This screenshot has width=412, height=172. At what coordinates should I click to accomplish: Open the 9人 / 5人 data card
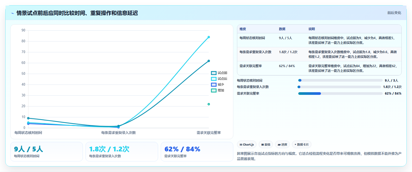[47, 152]
